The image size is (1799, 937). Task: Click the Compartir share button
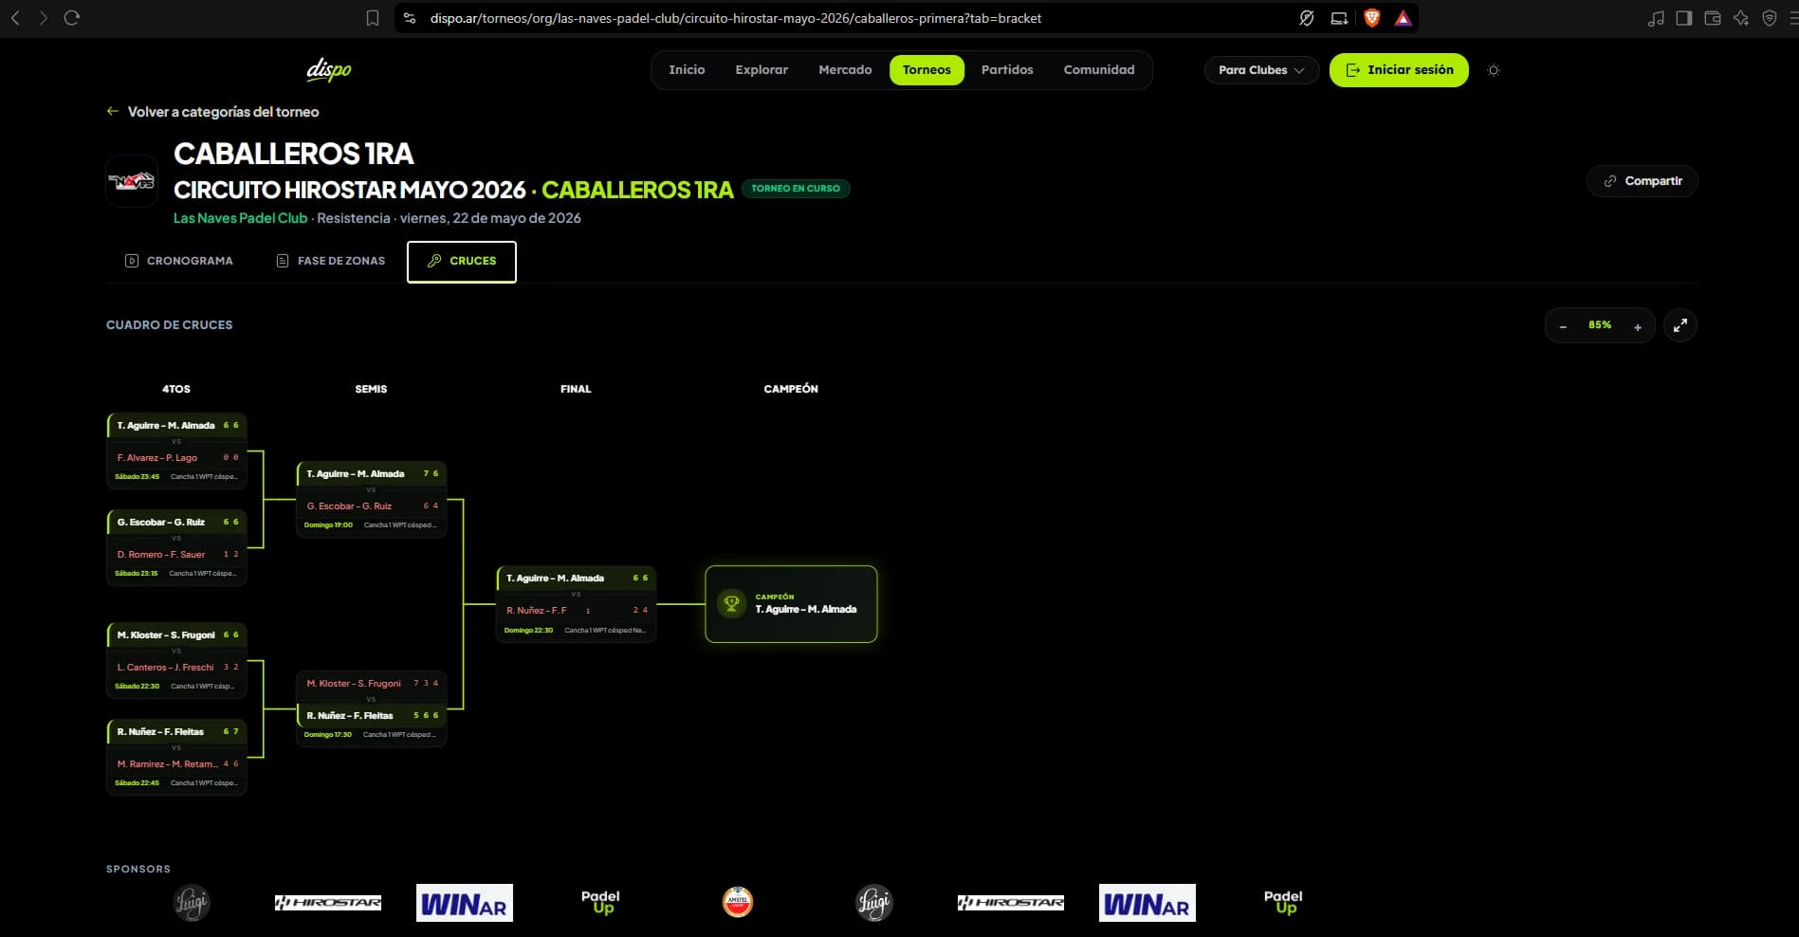click(1643, 181)
